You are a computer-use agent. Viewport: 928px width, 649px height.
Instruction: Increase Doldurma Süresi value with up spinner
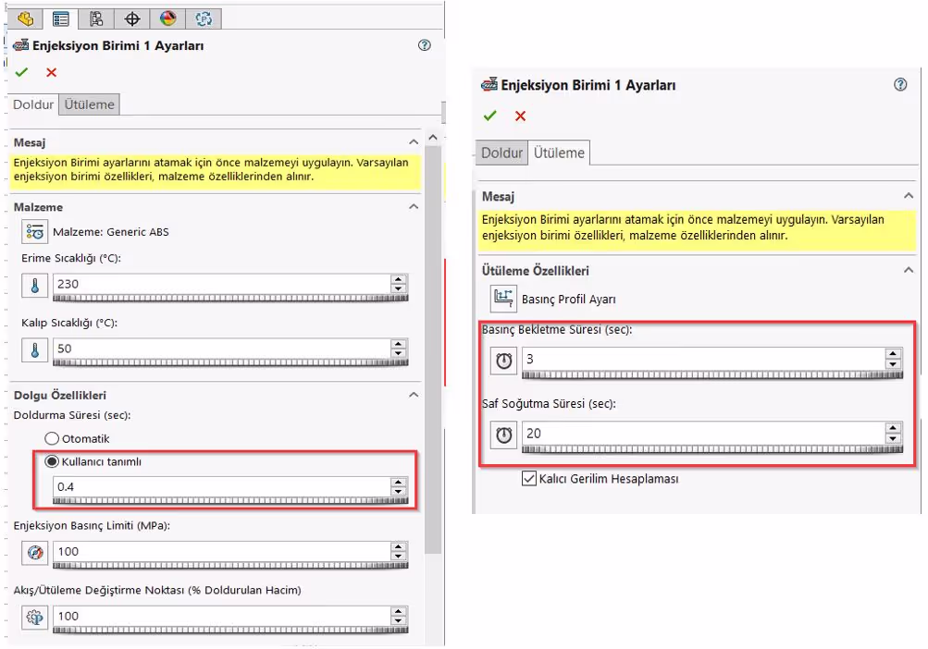pyautogui.click(x=399, y=483)
